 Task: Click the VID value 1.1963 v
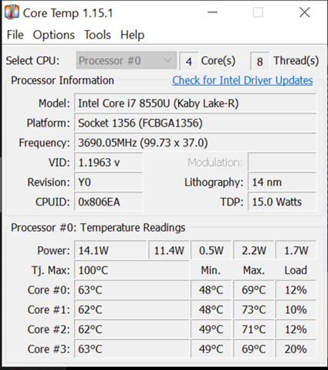[x=109, y=162]
